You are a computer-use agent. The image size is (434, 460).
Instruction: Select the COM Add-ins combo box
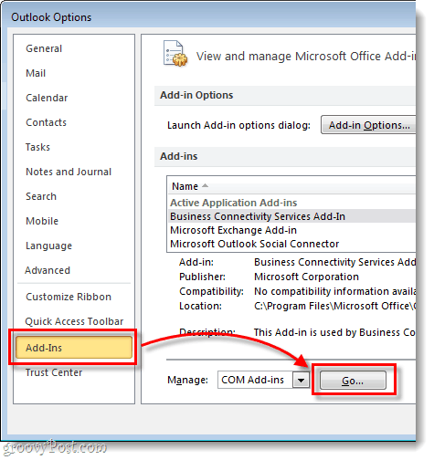click(263, 380)
